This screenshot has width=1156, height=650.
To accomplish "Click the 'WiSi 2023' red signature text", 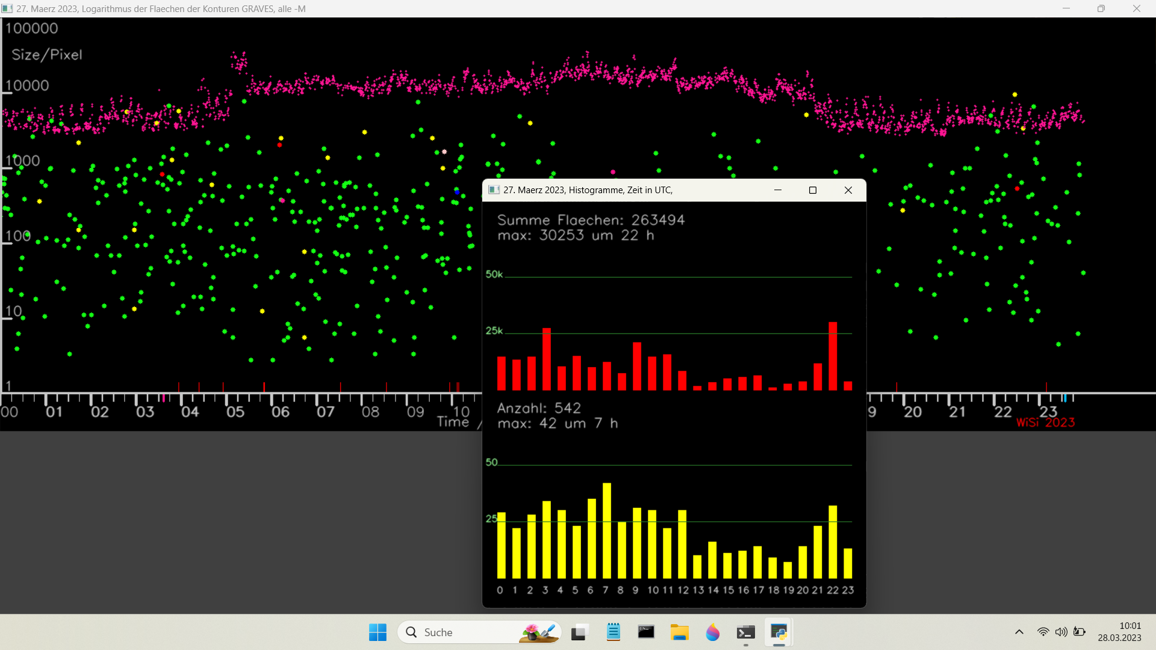I will point(1046,422).
